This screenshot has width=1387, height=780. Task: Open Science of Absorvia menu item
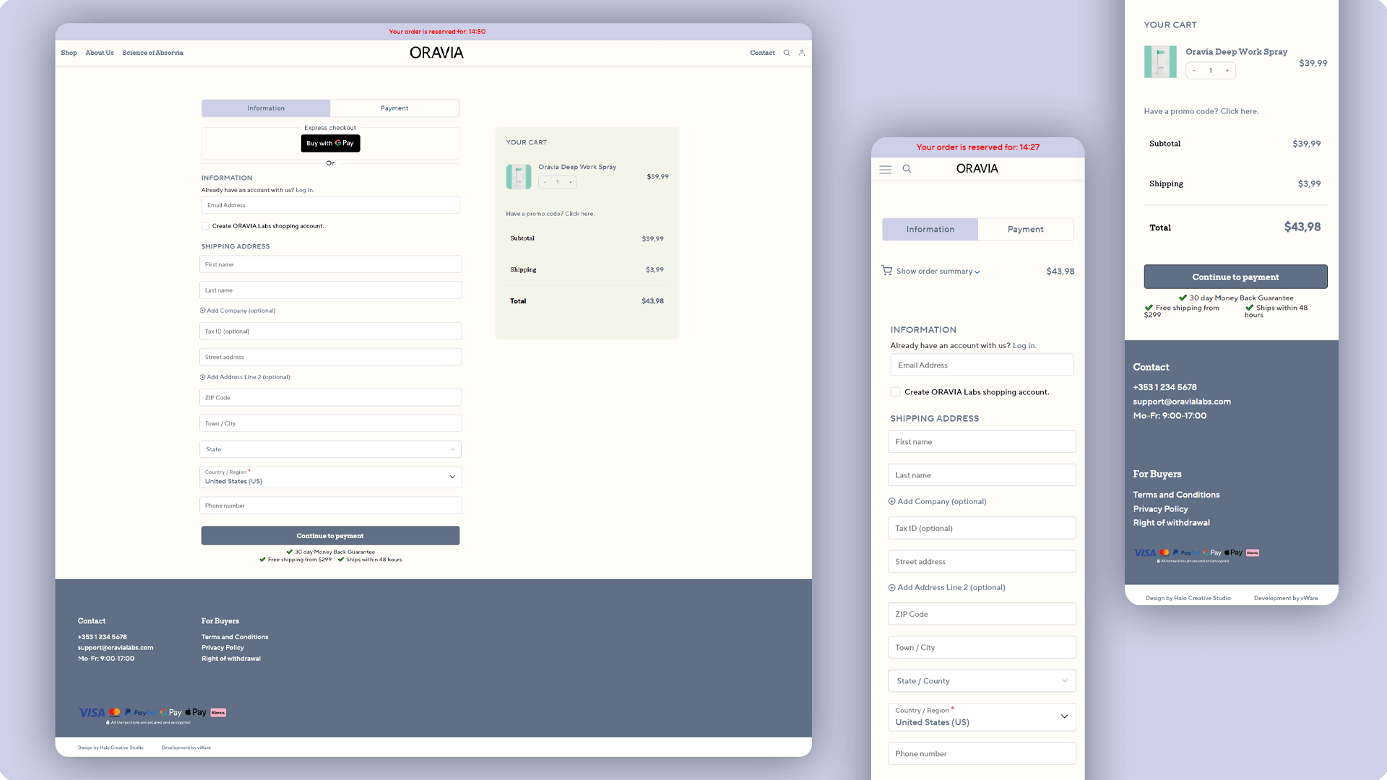tap(152, 53)
